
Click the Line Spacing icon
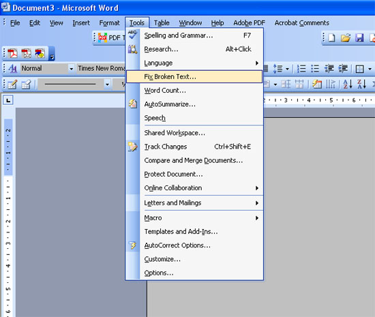coord(277,69)
